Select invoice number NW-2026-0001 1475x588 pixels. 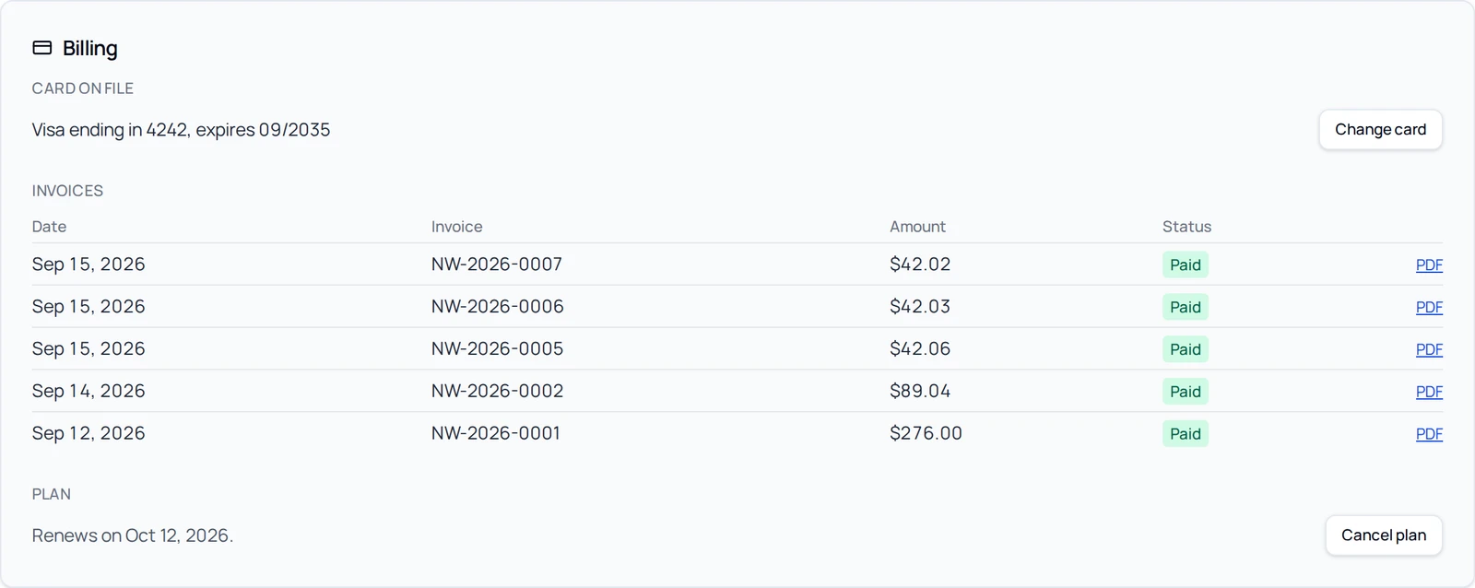point(496,434)
